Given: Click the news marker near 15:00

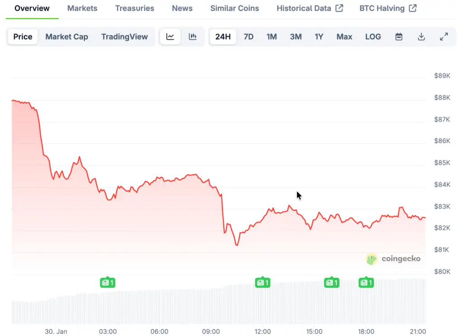Looking at the screenshot, I should [x=332, y=283].
